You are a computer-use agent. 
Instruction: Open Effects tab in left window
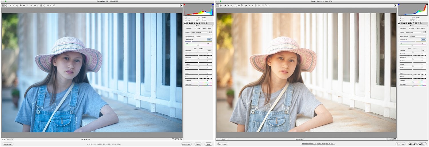[x=199, y=23]
